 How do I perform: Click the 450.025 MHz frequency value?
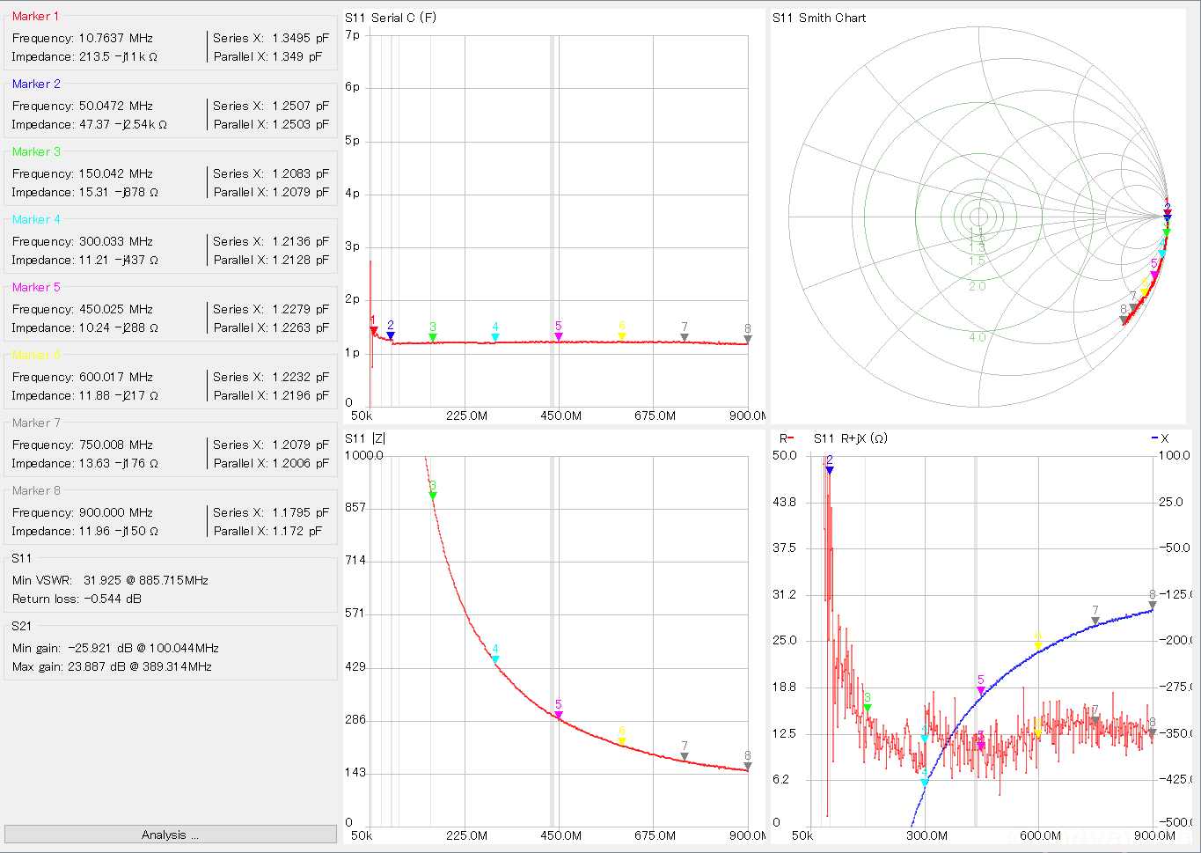[116, 309]
